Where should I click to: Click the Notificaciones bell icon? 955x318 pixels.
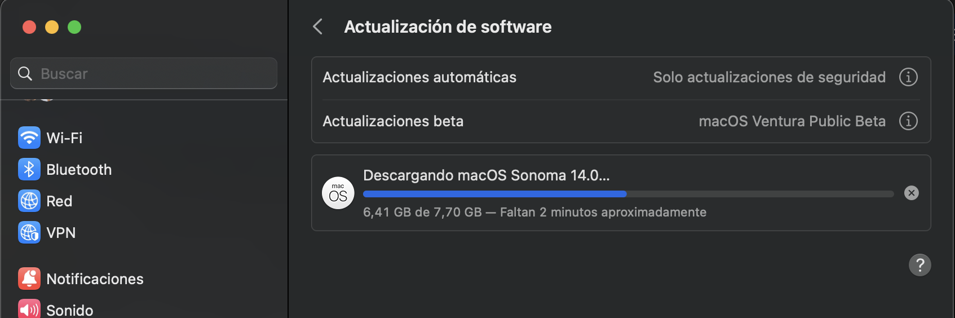29,279
